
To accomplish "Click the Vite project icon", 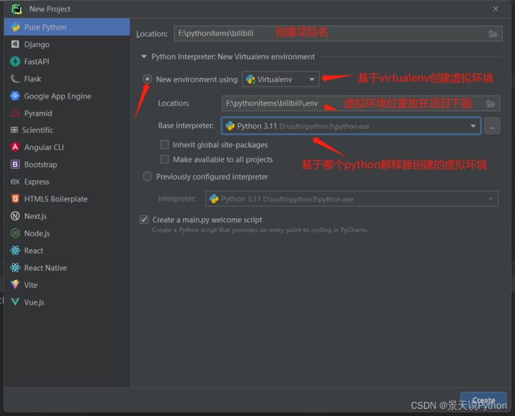I will tap(15, 285).
